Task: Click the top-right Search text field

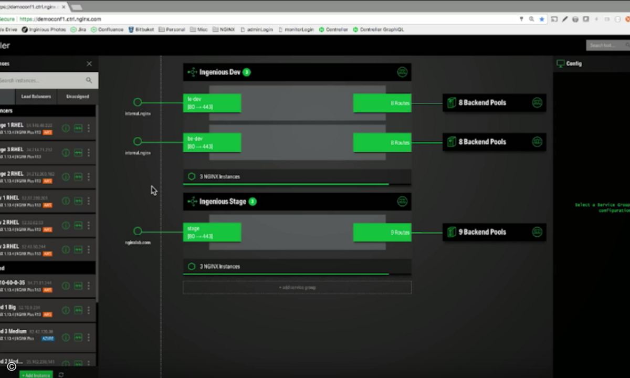Action: point(607,46)
